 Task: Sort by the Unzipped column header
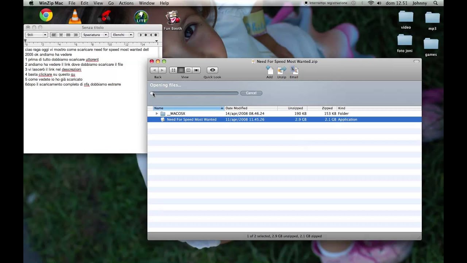click(x=292, y=108)
